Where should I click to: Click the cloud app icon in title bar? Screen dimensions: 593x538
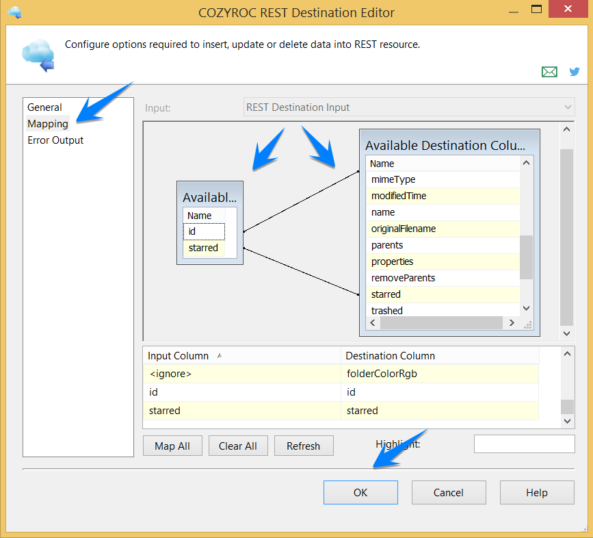pyautogui.click(x=15, y=12)
